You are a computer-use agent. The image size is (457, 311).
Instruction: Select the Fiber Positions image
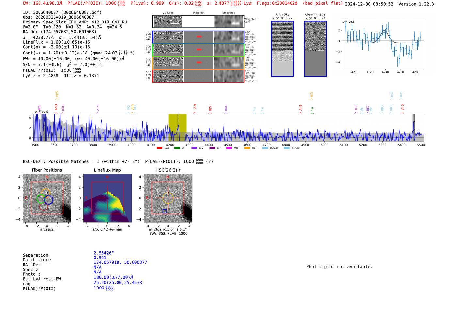(47, 198)
